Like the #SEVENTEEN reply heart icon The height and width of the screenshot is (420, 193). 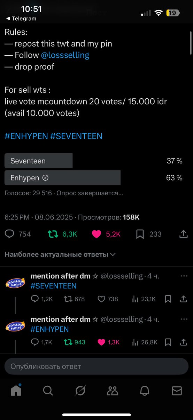point(101,299)
